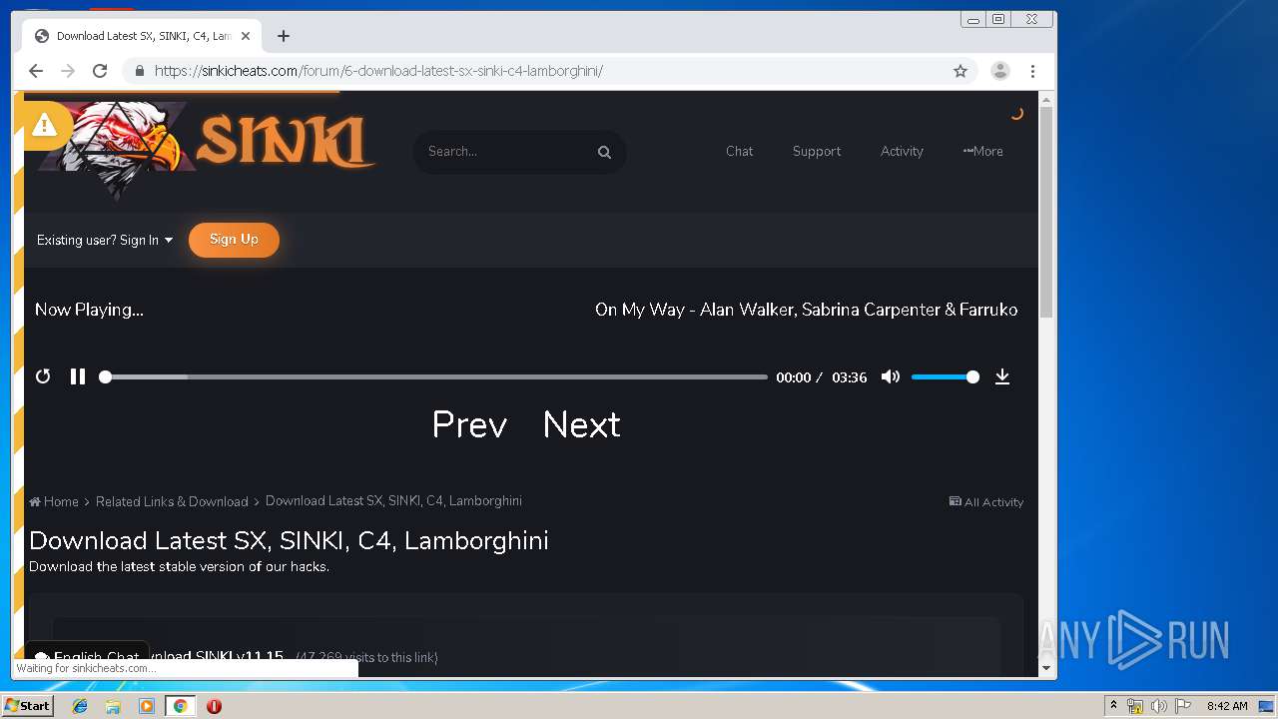1278x719 pixels.
Task: Open the taskbar clock showing 8:42 AM
Action: click(1227, 706)
